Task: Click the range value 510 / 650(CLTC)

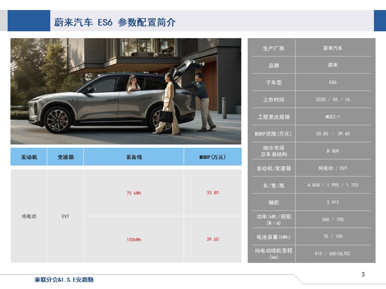Action: tap(333, 254)
